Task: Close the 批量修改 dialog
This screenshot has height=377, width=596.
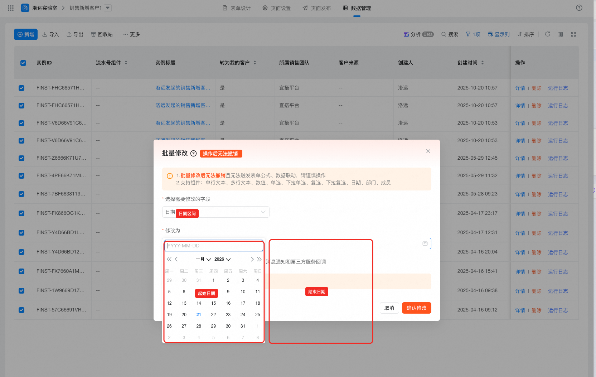Action: click(428, 151)
